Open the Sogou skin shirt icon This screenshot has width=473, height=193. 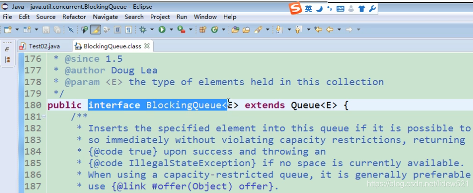click(362, 9)
